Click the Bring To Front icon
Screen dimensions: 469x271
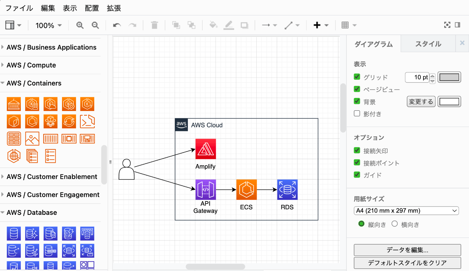pyautogui.click(x=176, y=25)
